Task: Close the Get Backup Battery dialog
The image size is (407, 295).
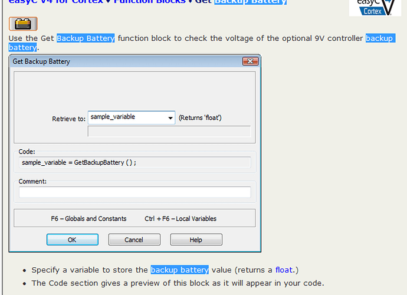Action: [x=250, y=61]
